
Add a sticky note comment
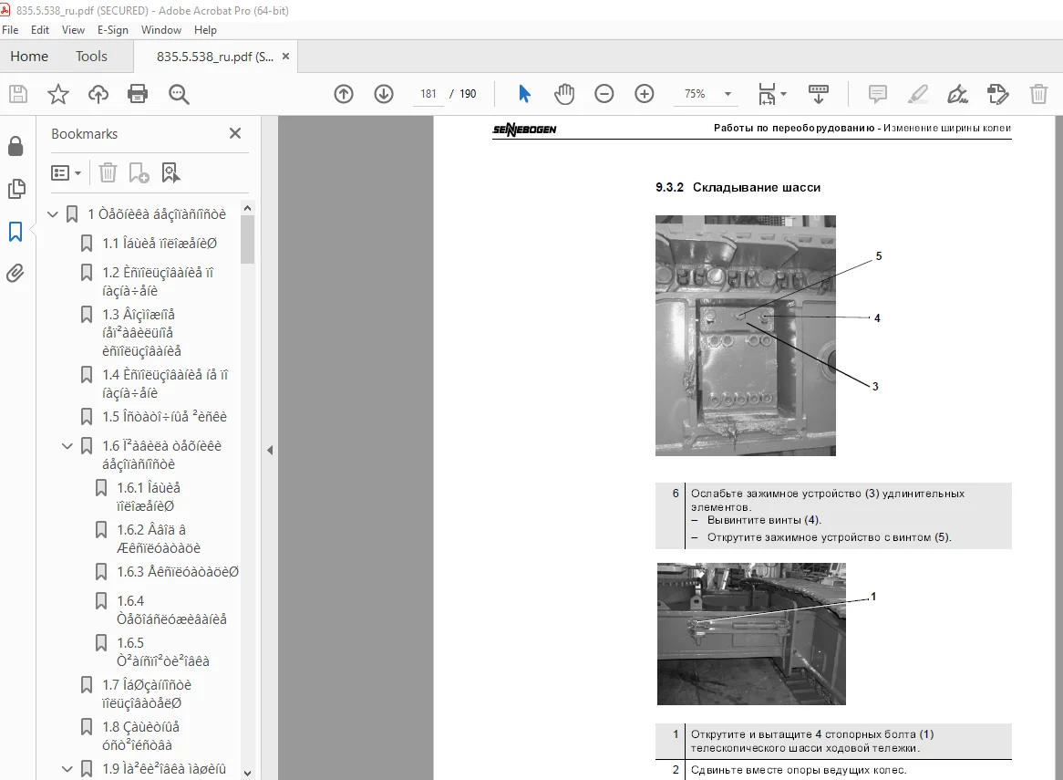pyautogui.click(x=877, y=94)
